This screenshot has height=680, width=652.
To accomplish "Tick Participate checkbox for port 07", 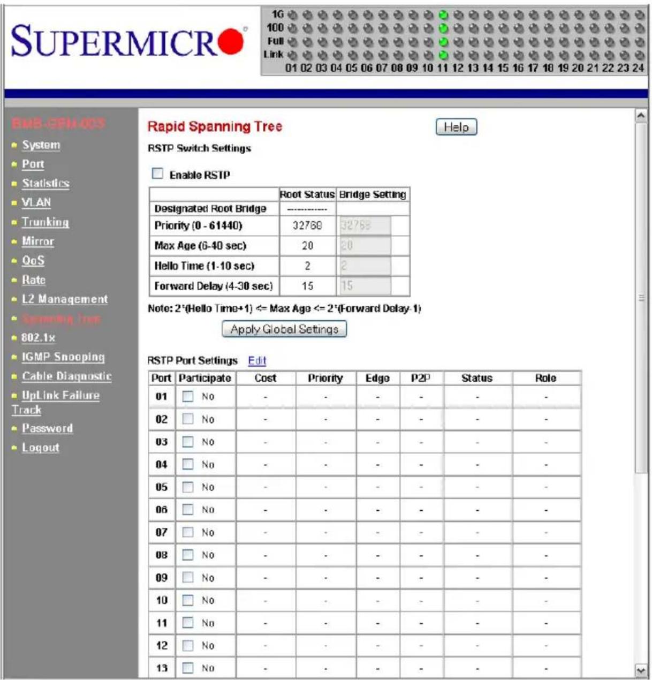I will tap(187, 532).
